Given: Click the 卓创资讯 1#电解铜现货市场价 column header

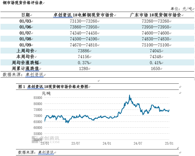Looking at the screenshot, I should click(84, 15).
